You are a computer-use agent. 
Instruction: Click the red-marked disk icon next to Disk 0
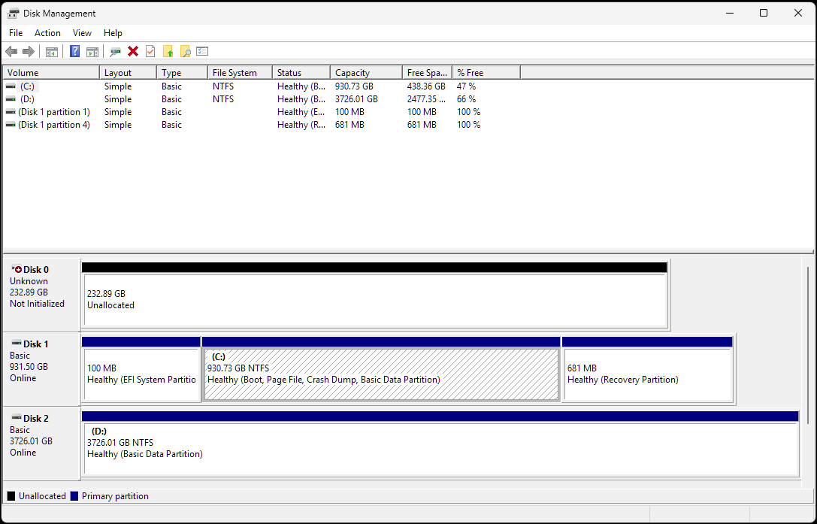pyautogui.click(x=16, y=269)
